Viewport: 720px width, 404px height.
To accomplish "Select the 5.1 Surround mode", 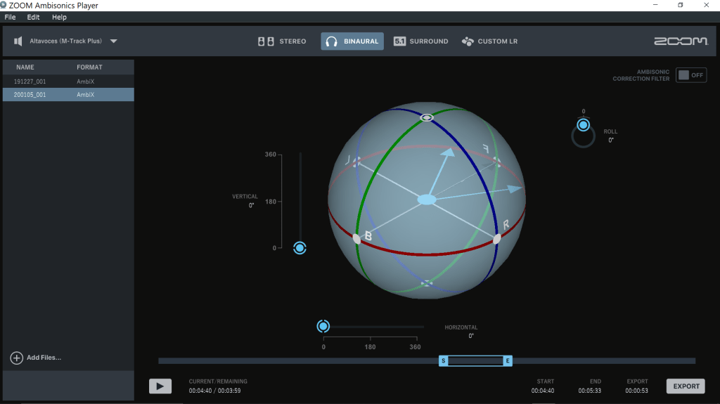I will pos(420,41).
